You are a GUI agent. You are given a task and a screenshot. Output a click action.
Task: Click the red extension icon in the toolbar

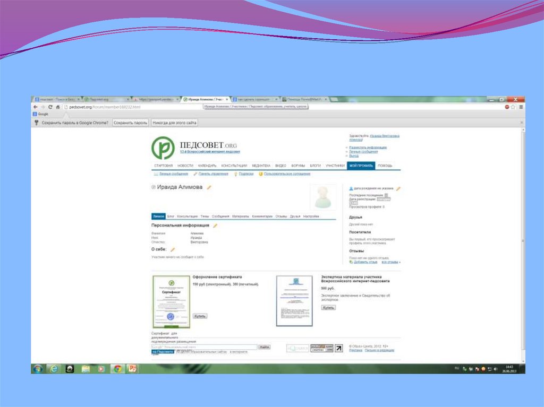(x=507, y=107)
